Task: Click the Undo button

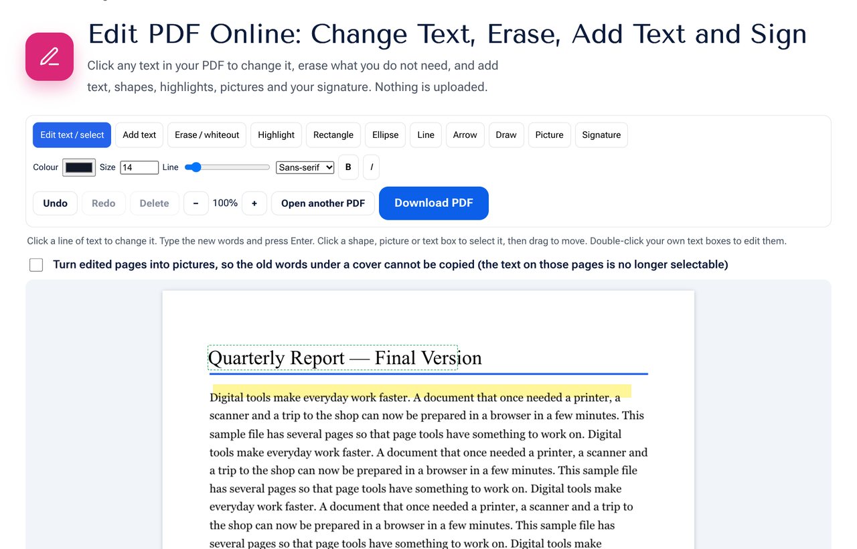Action: [55, 204]
